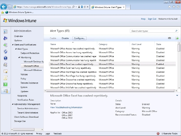Click the alert list horizontal scrollbar

(x=110, y=91)
